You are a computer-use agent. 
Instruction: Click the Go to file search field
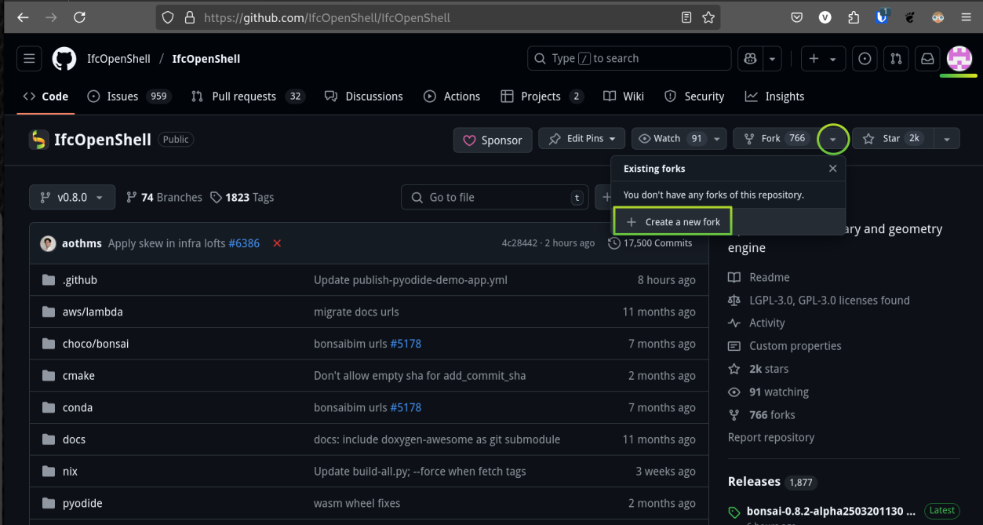coord(494,198)
